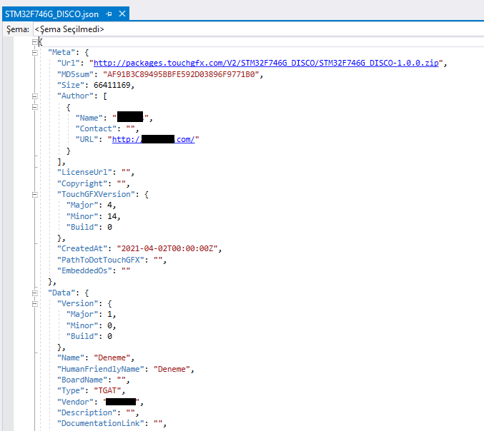Click the "Şema:" label

pyautogui.click(x=18, y=29)
